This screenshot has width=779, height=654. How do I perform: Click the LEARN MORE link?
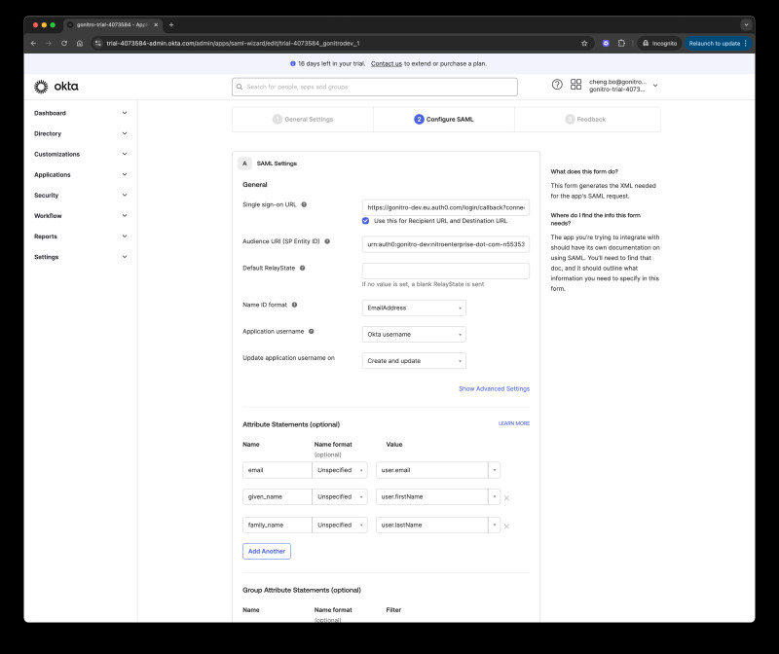coord(514,423)
